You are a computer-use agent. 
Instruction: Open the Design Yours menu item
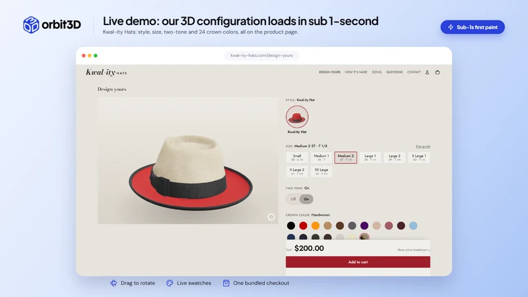click(x=329, y=72)
